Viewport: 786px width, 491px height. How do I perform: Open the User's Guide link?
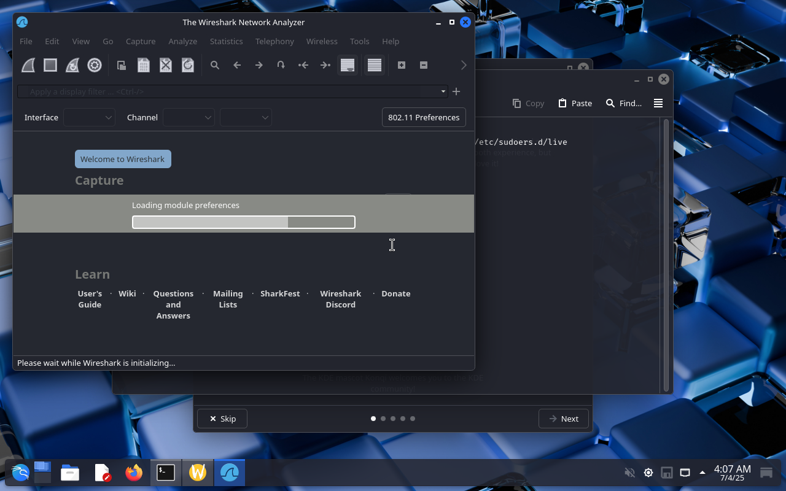pos(90,299)
